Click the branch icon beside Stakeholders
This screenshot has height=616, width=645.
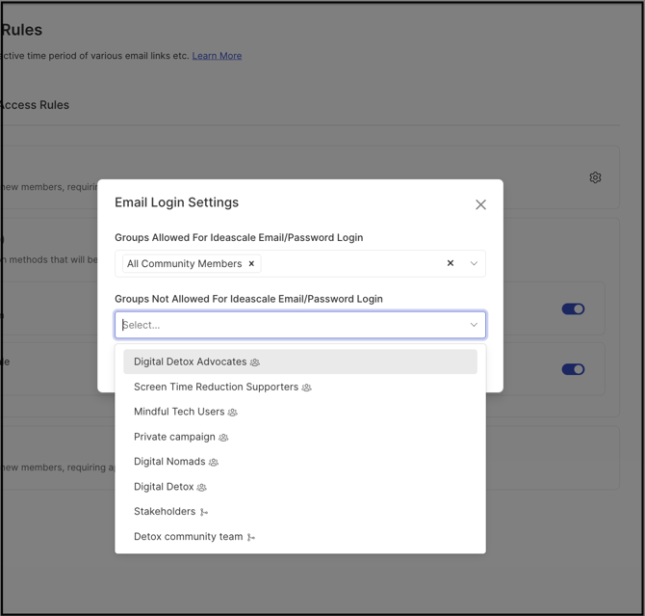point(204,513)
